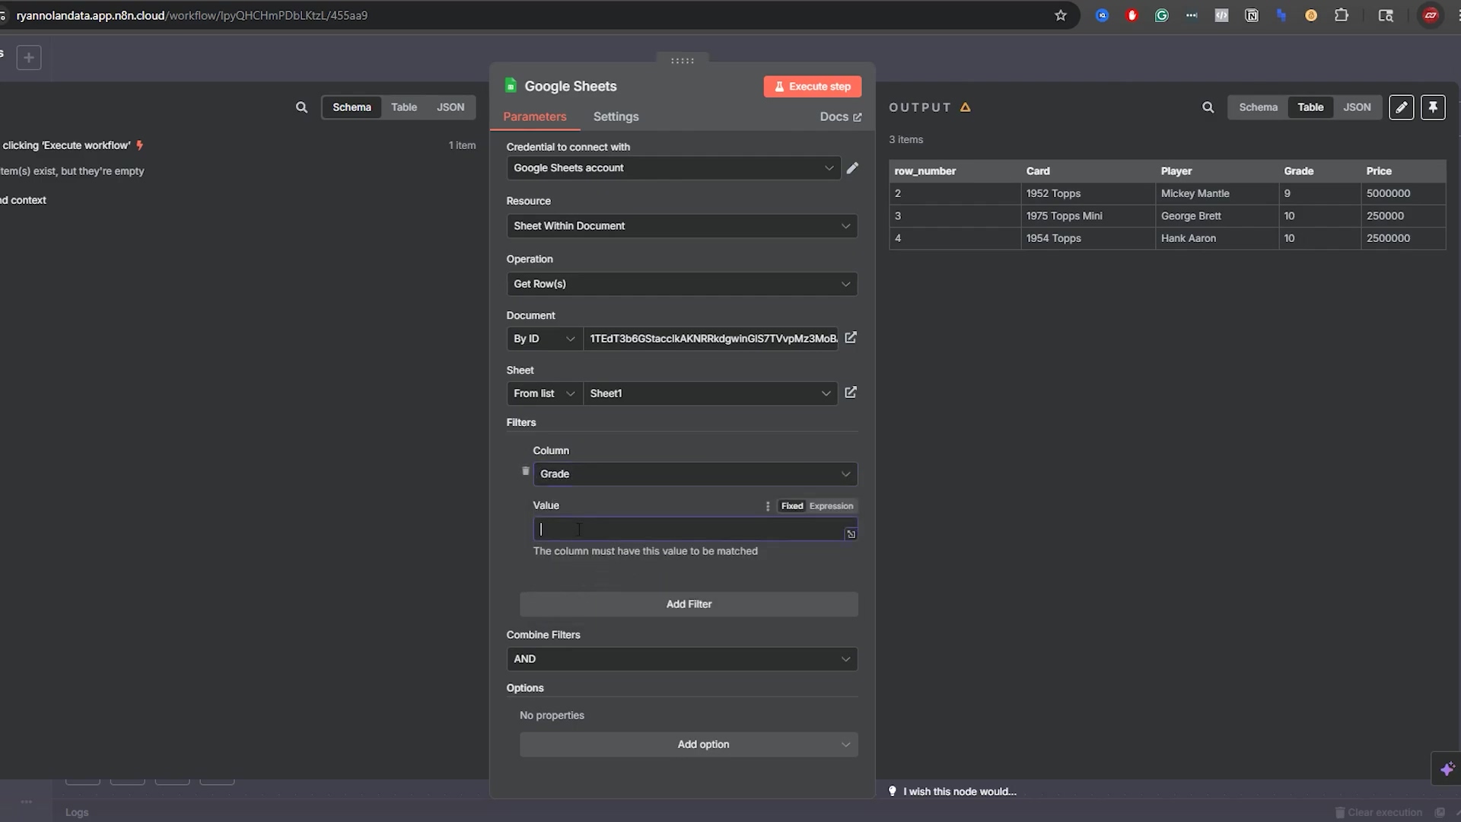Open the document in a new tab
This screenshot has width=1461, height=822.
pos(851,337)
